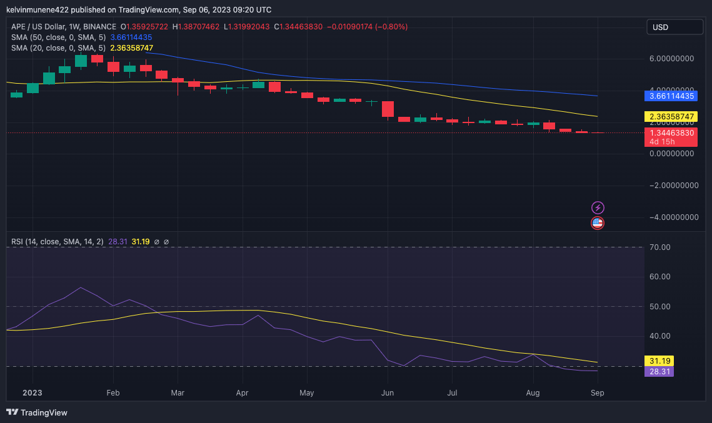Click the TradingView logo
Viewport: 712px width, 423px height.
[37, 412]
